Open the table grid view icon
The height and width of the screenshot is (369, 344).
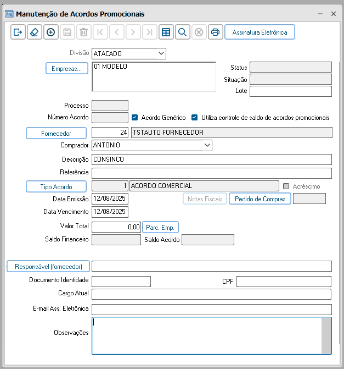point(166,32)
